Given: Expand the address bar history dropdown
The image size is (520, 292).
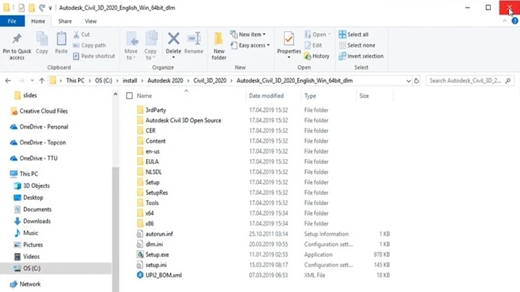Looking at the screenshot, I should [409, 80].
